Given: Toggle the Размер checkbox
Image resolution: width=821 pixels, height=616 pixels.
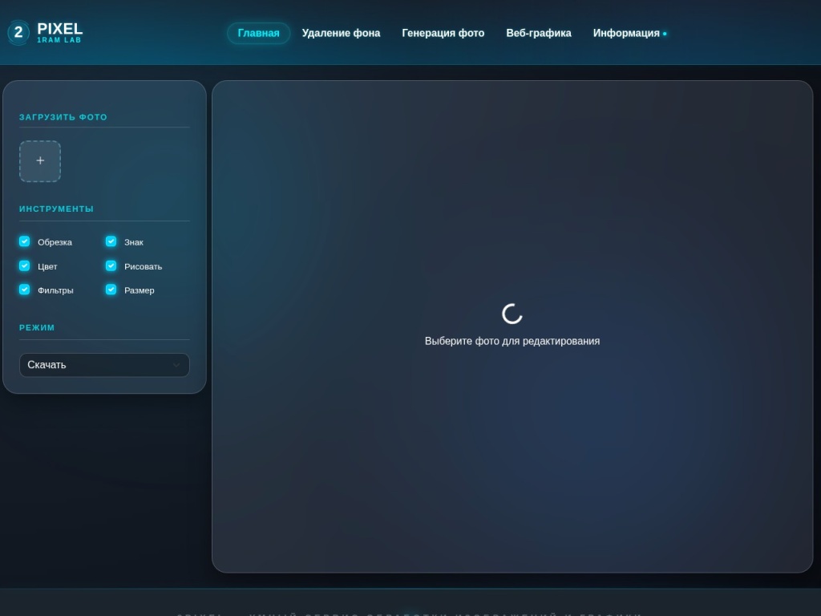Looking at the screenshot, I should [111, 290].
